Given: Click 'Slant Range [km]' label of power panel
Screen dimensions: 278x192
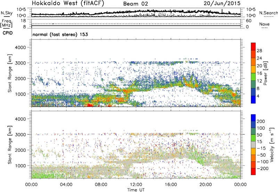Looking at the screenshot, I should pos(10,73).
